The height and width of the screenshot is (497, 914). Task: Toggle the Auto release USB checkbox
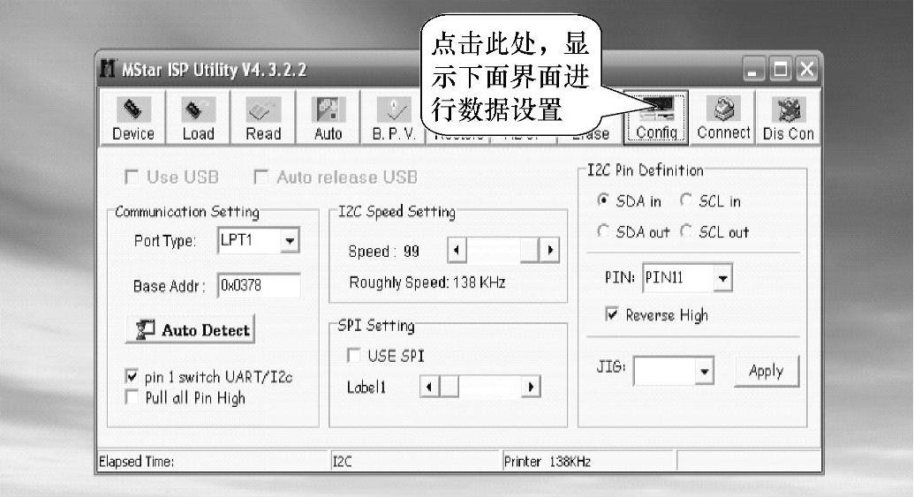261,177
